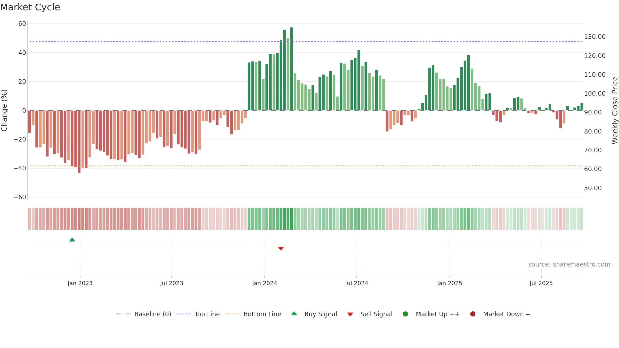Click the 90.00 price axis label
This screenshot has width=619, height=348.
pyautogui.click(x=593, y=112)
